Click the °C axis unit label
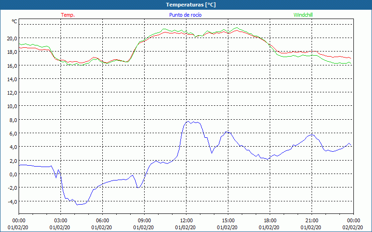Image resolution: width=372 pixels, height=232 pixels. (x=14, y=21)
